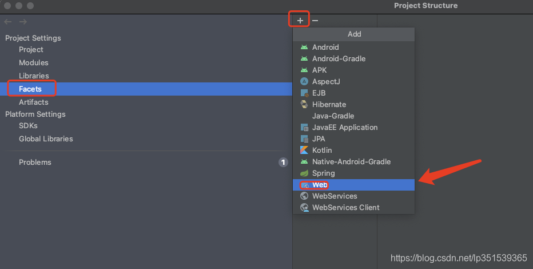Click the Kotlin logo icon
Image resolution: width=533 pixels, height=269 pixels.
tap(304, 150)
